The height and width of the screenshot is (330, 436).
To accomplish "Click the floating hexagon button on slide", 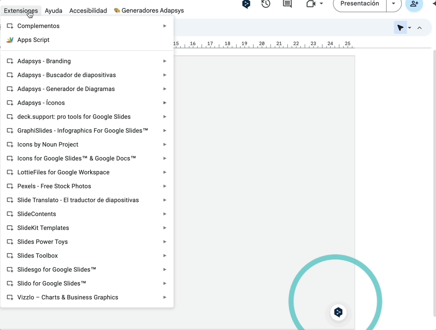I will 338,312.
